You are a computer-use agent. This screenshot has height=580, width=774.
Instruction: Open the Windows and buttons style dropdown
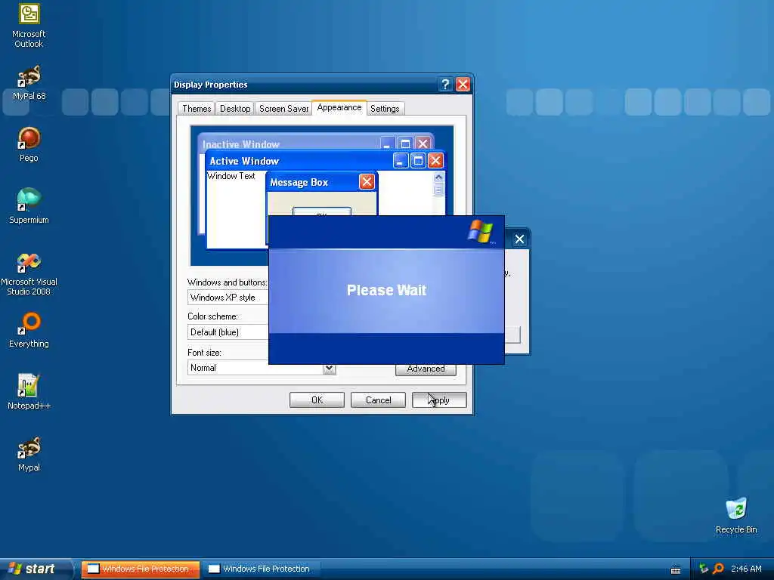pos(228,298)
